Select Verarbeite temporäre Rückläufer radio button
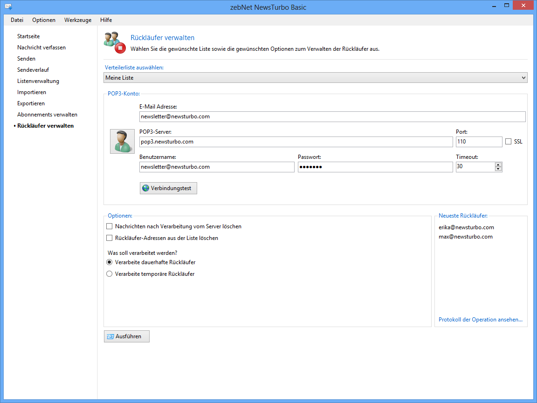This screenshot has width=537, height=403. (x=109, y=274)
